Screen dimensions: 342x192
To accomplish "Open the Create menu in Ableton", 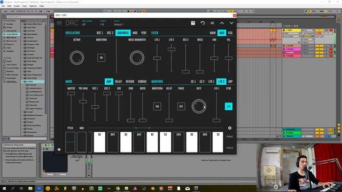I will coord(17,6).
